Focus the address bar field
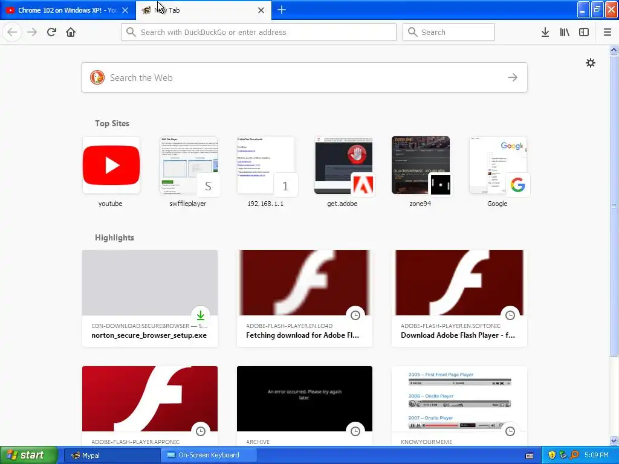 (259, 32)
